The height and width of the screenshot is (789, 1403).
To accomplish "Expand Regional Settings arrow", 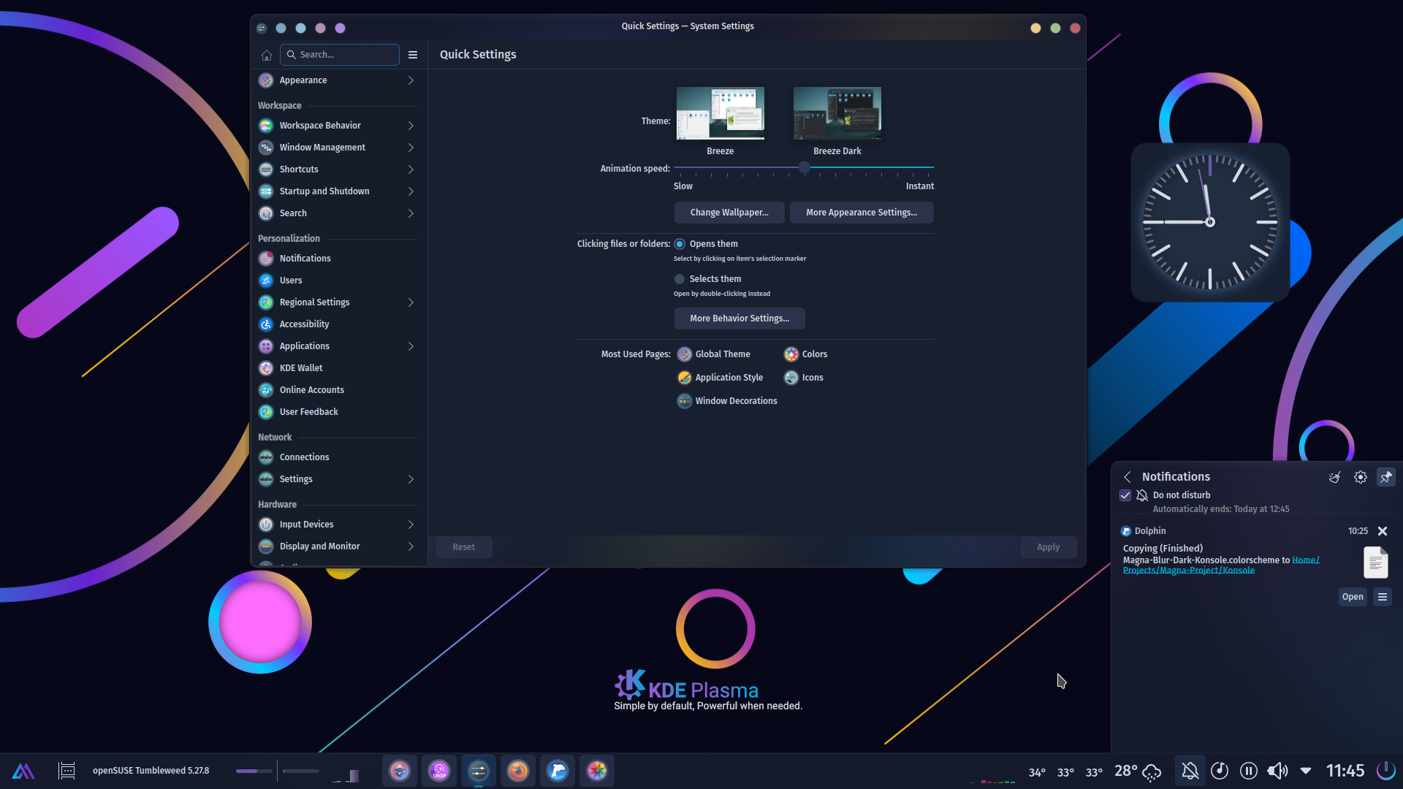I will tap(411, 302).
